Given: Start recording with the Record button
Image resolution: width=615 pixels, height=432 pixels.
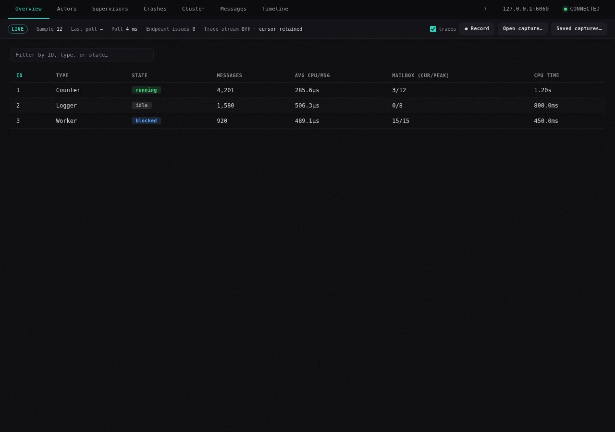Looking at the screenshot, I should 477,29.
